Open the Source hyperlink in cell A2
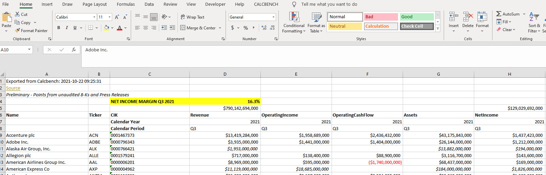 pyautogui.click(x=13, y=88)
